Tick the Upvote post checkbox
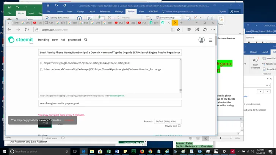This screenshot has width=276, height=155. [x=179, y=126]
